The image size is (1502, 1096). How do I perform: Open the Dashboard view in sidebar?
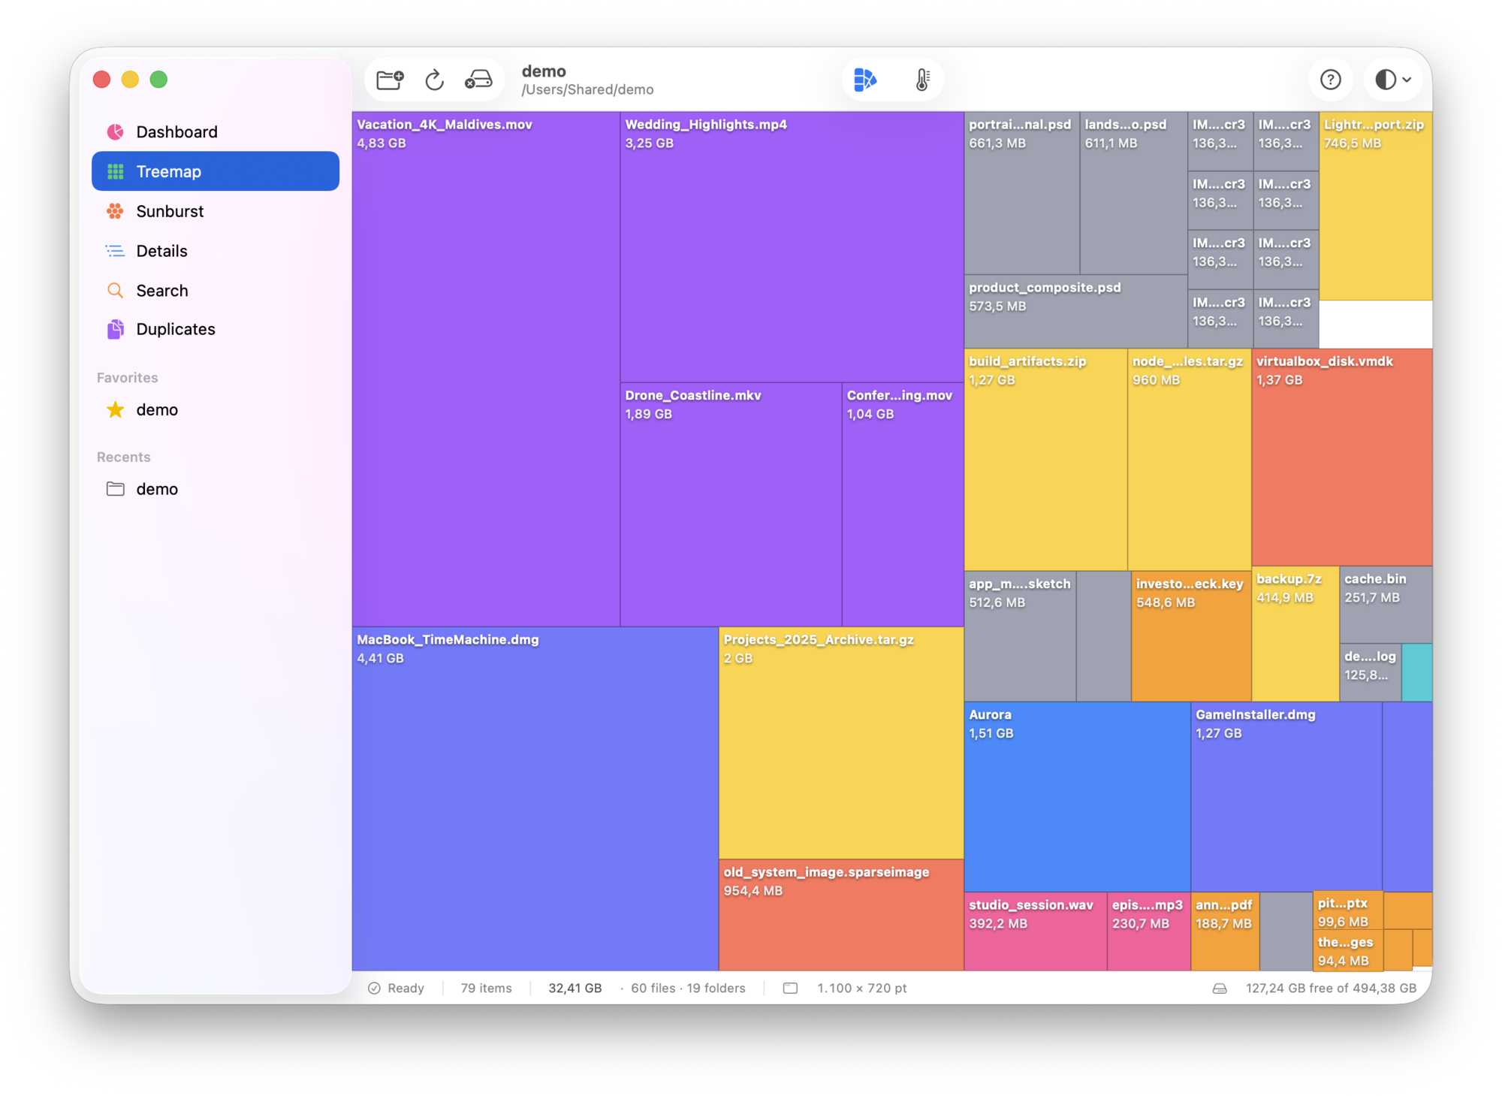216,131
